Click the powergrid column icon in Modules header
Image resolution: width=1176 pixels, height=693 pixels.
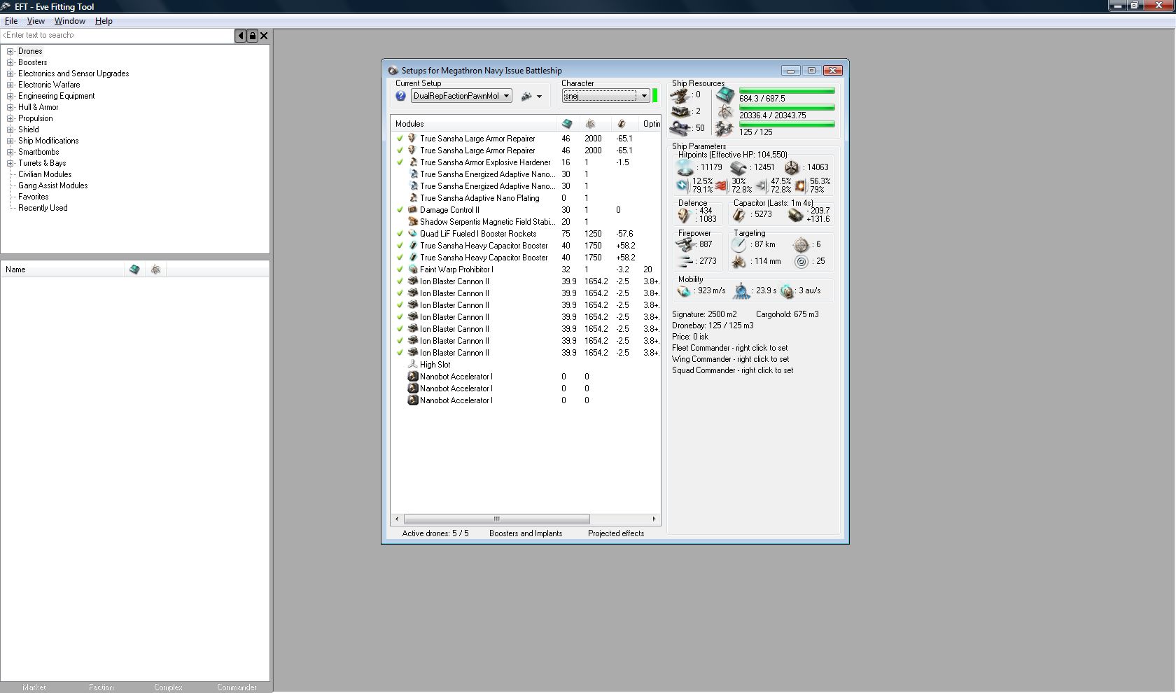tap(591, 124)
